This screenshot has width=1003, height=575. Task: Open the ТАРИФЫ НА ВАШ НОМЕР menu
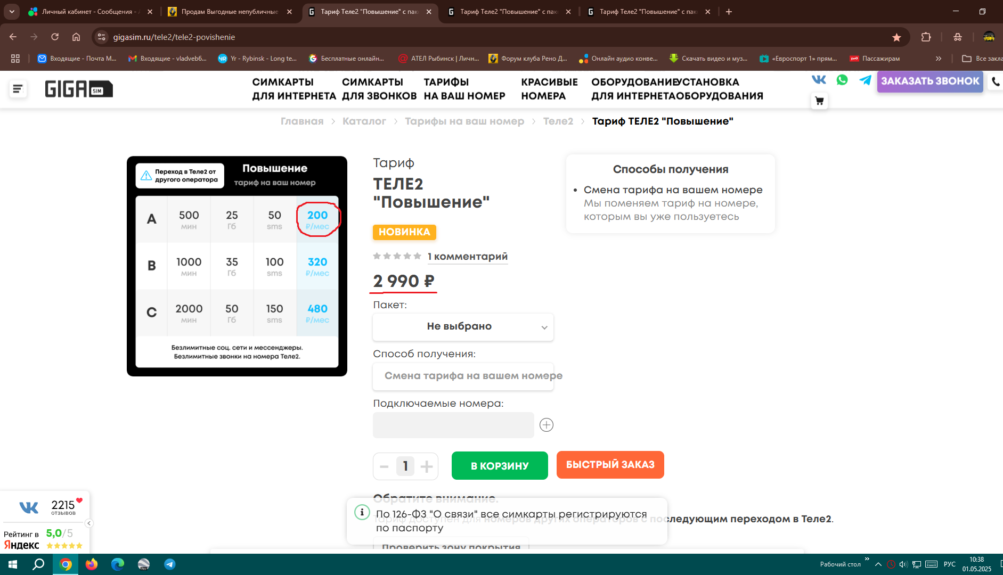pyautogui.click(x=464, y=89)
